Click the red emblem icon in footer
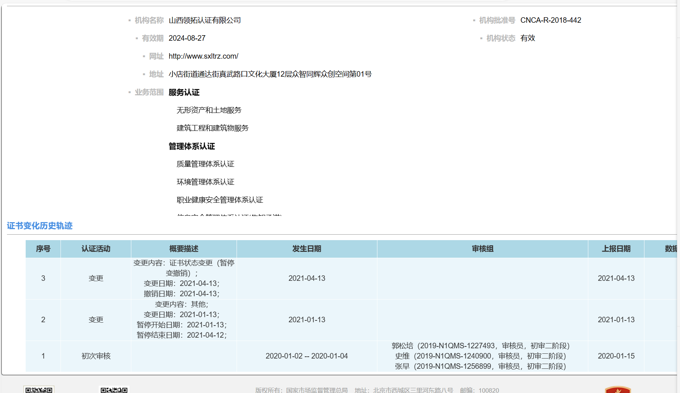680x393 pixels. (618, 389)
